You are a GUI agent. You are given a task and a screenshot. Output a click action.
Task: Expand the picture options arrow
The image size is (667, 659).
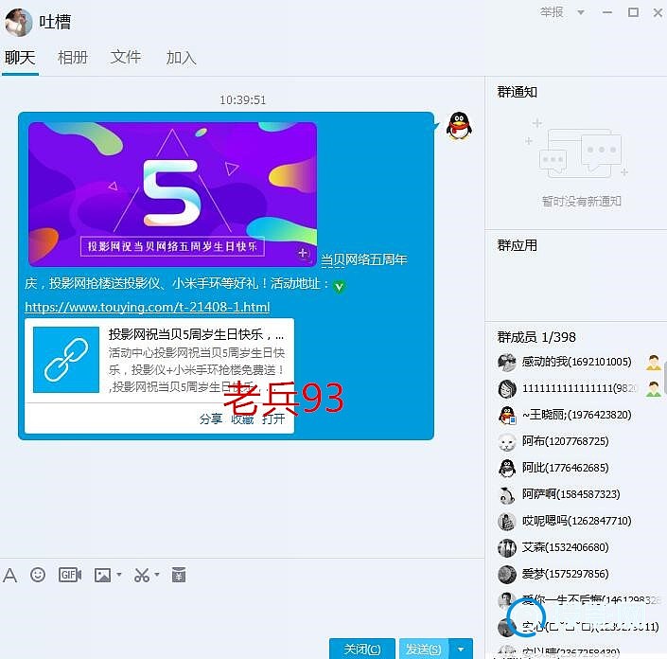[119, 575]
